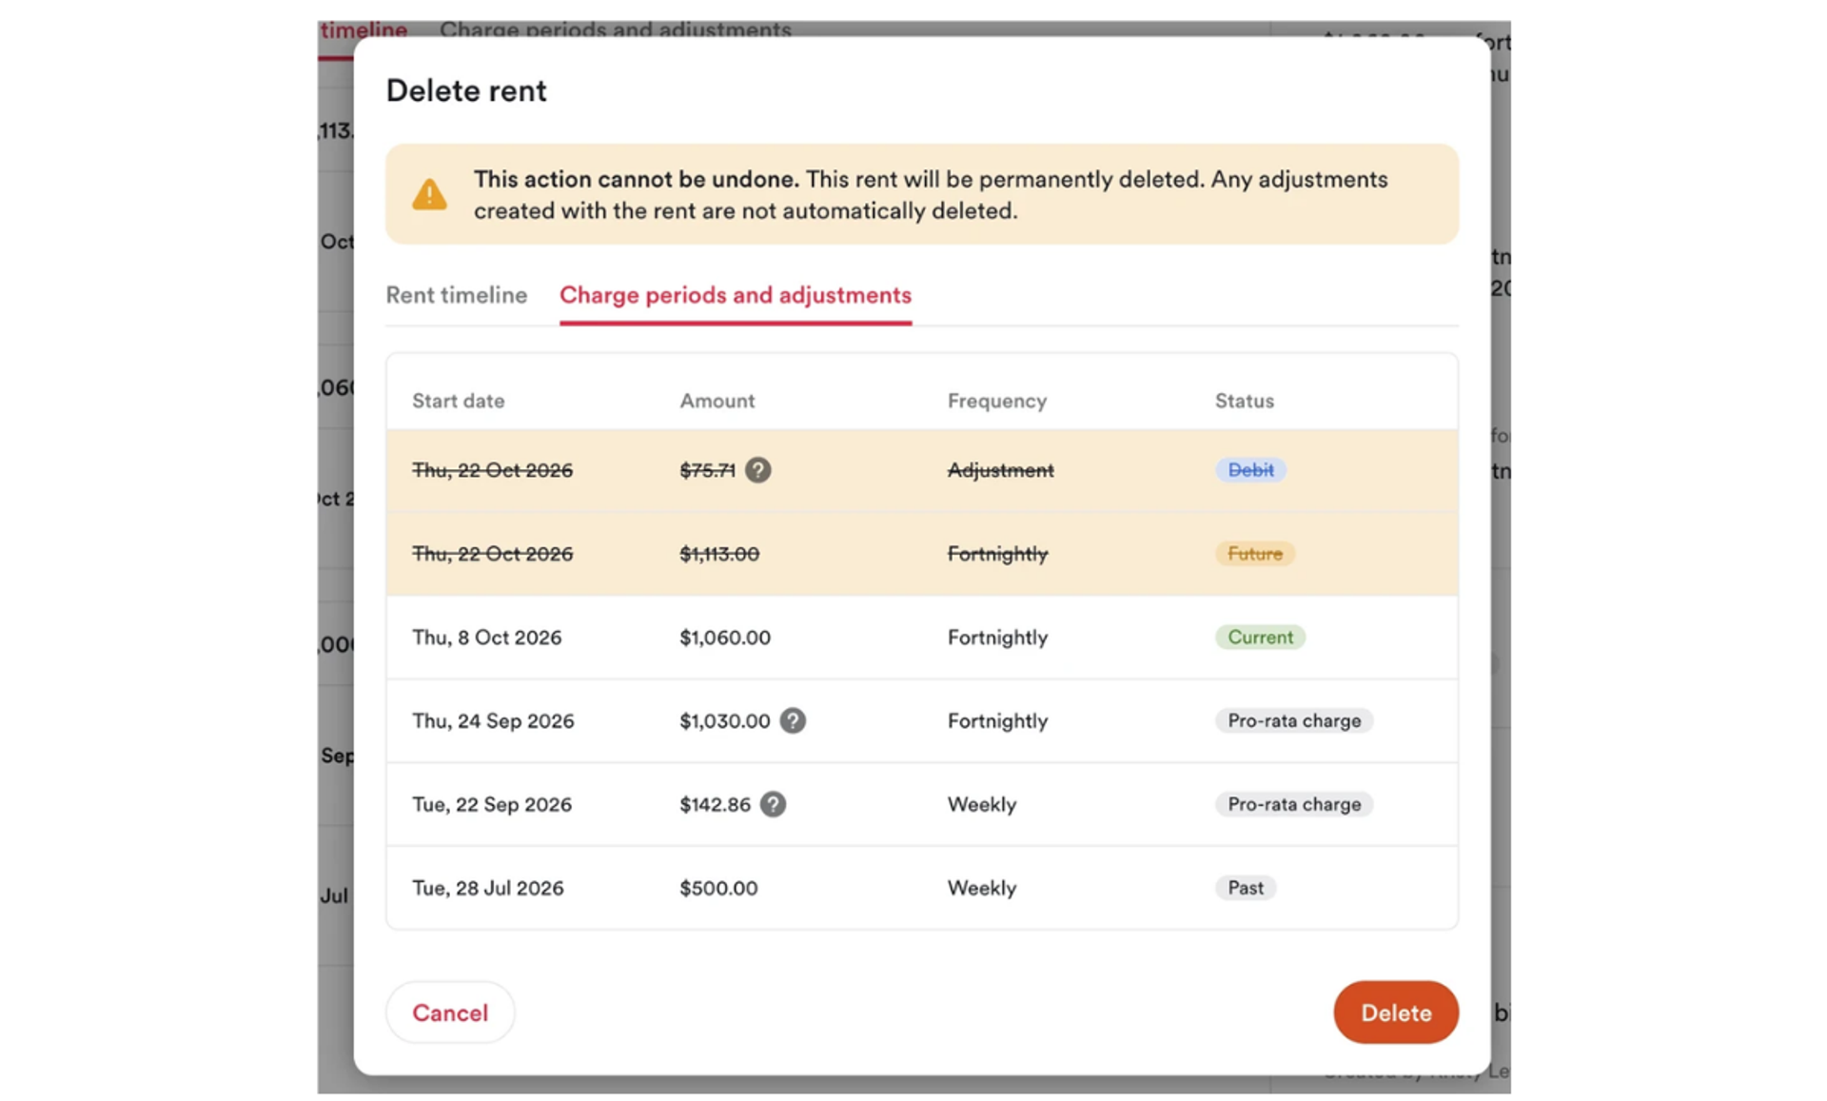Select the Thu, 24 Sep 2026 date cell
This screenshot has width=1827, height=1101.
click(493, 720)
